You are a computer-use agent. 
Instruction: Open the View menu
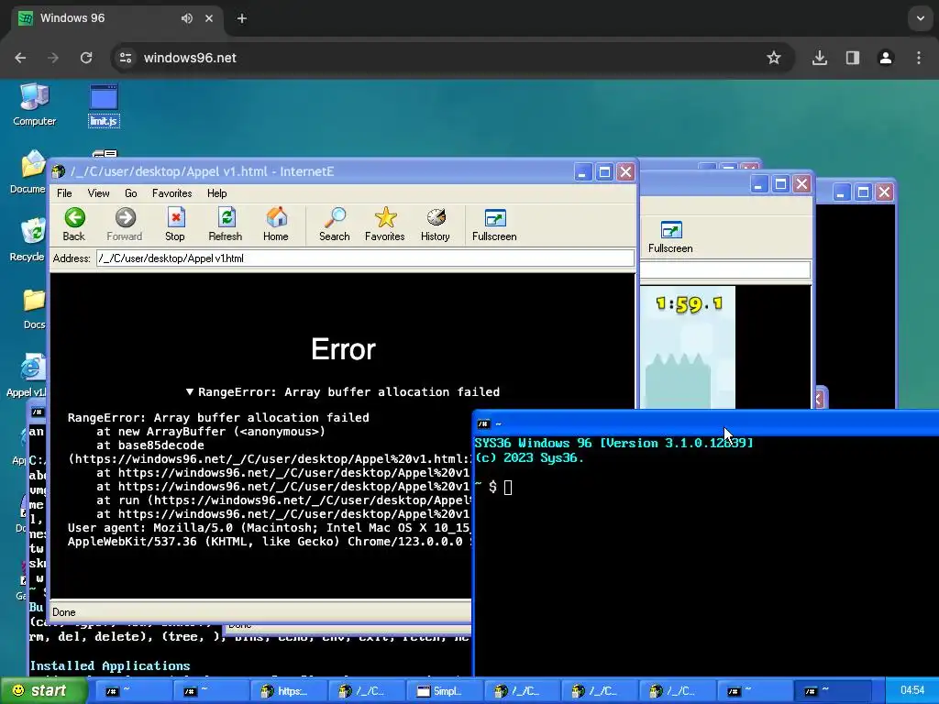pyautogui.click(x=99, y=193)
